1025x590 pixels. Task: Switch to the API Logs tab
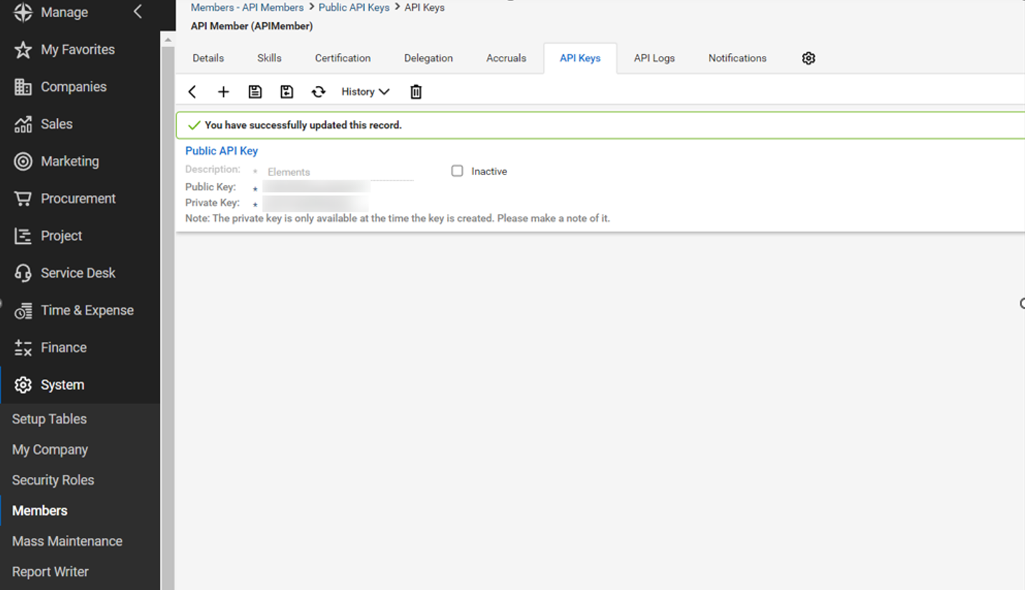coord(654,59)
